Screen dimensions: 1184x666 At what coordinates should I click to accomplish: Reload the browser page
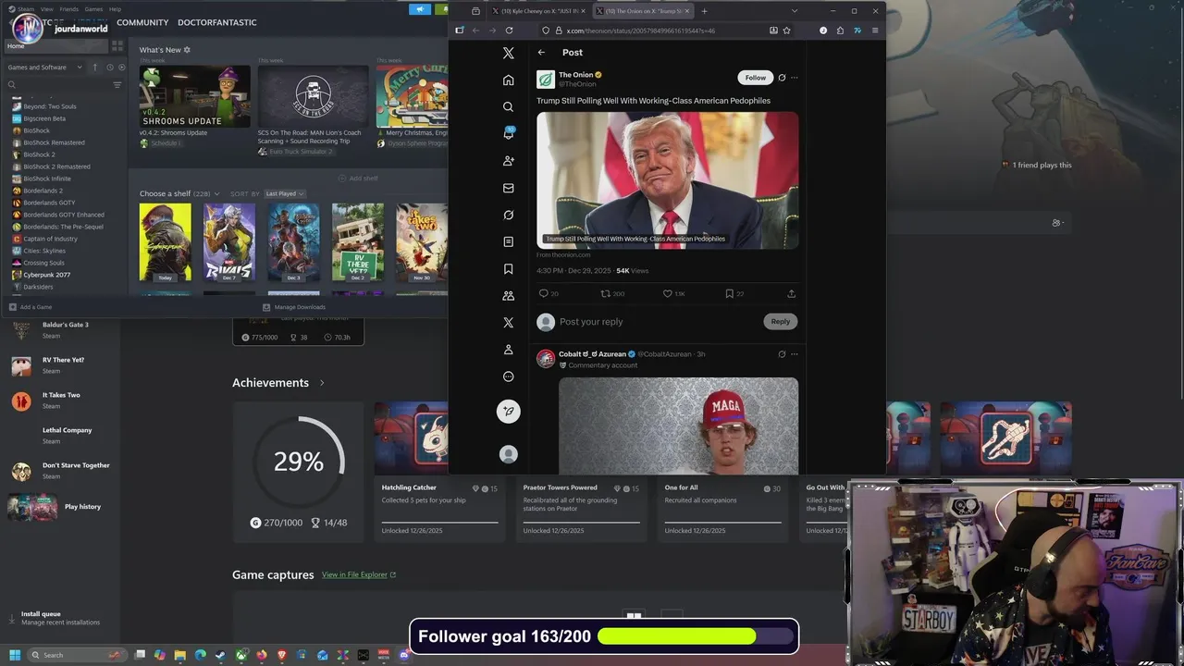pos(509,31)
